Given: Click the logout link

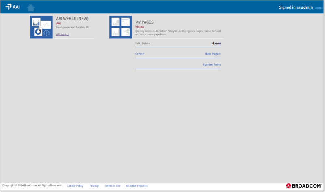Looking at the screenshot, I should click(318, 8).
